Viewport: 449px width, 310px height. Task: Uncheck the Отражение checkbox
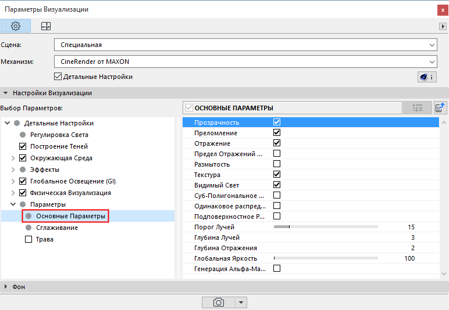(x=277, y=143)
